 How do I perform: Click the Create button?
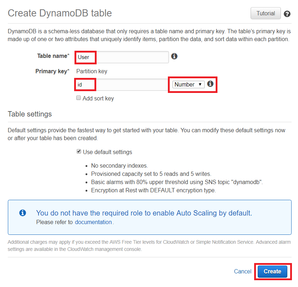click(x=272, y=271)
